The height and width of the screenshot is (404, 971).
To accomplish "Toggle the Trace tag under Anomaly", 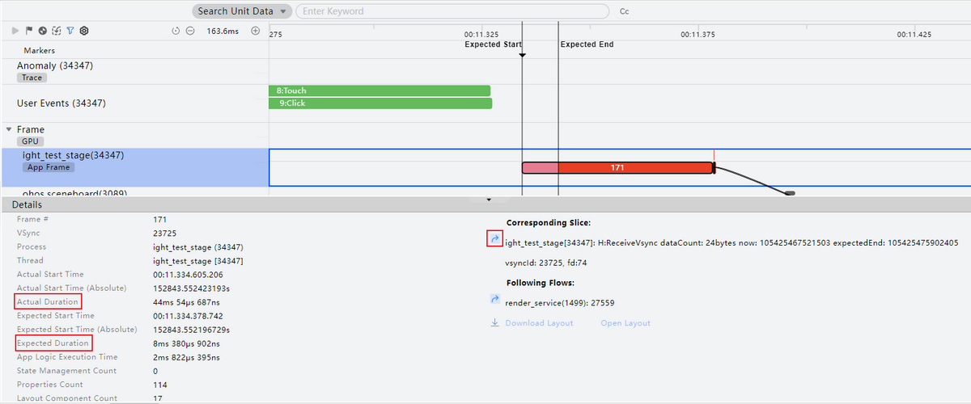I will (x=32, y=78).
